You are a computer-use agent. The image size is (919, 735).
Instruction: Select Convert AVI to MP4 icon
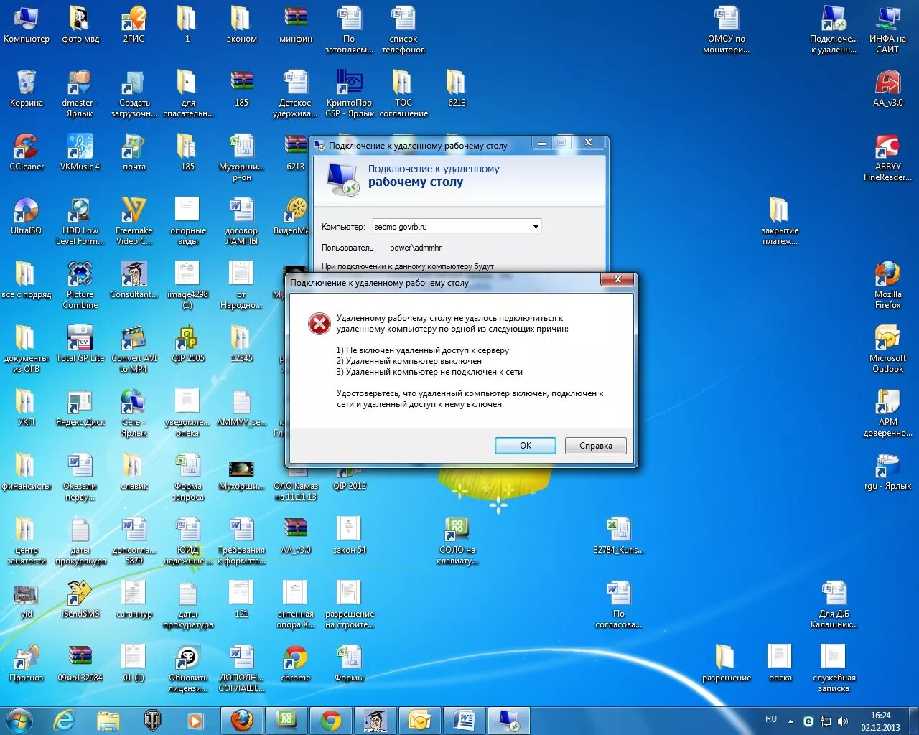coord(134,349)
